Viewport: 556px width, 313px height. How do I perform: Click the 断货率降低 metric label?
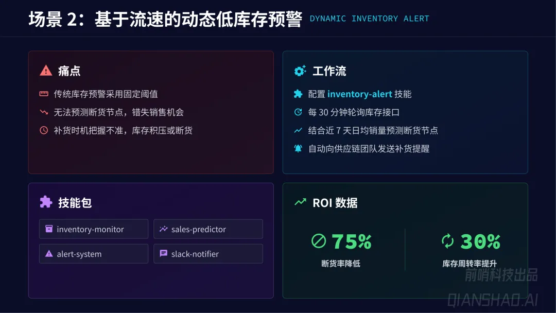[341, 264]
